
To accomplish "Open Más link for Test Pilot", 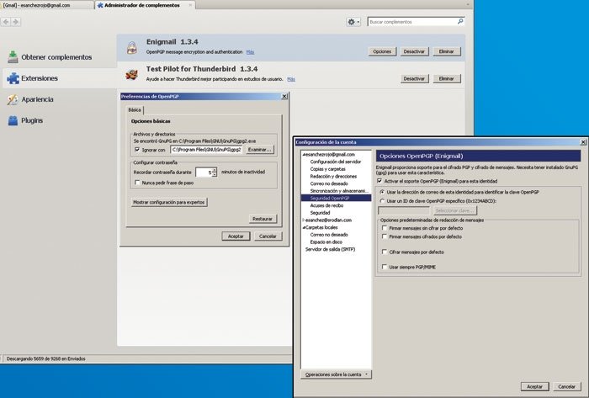I will click(291, 79).
